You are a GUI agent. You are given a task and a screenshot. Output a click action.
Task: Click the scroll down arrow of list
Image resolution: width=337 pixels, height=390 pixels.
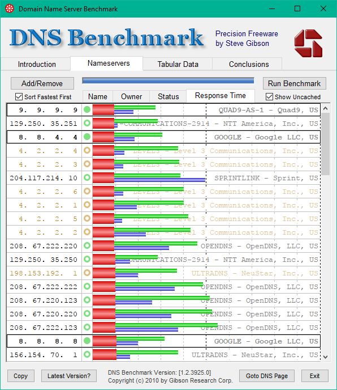pyautogui.click(x=326, y=357)
